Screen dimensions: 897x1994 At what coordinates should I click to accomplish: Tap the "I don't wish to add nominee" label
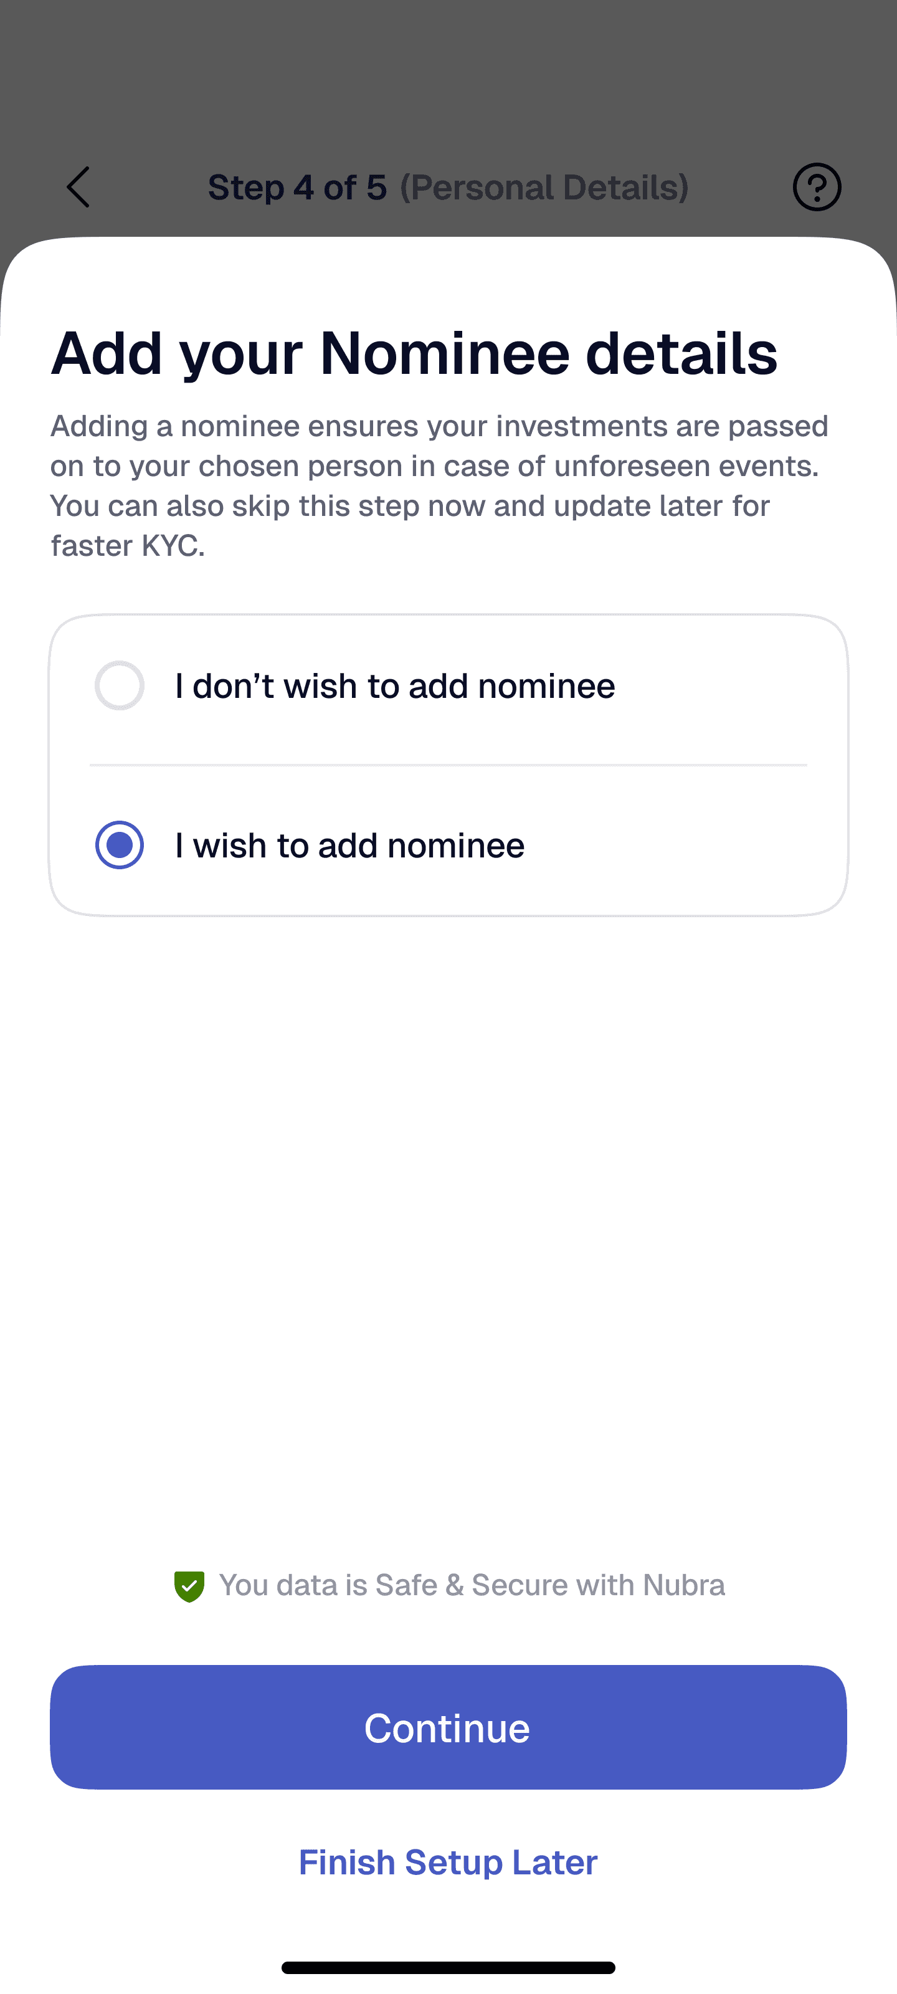(x=395, y=686)
